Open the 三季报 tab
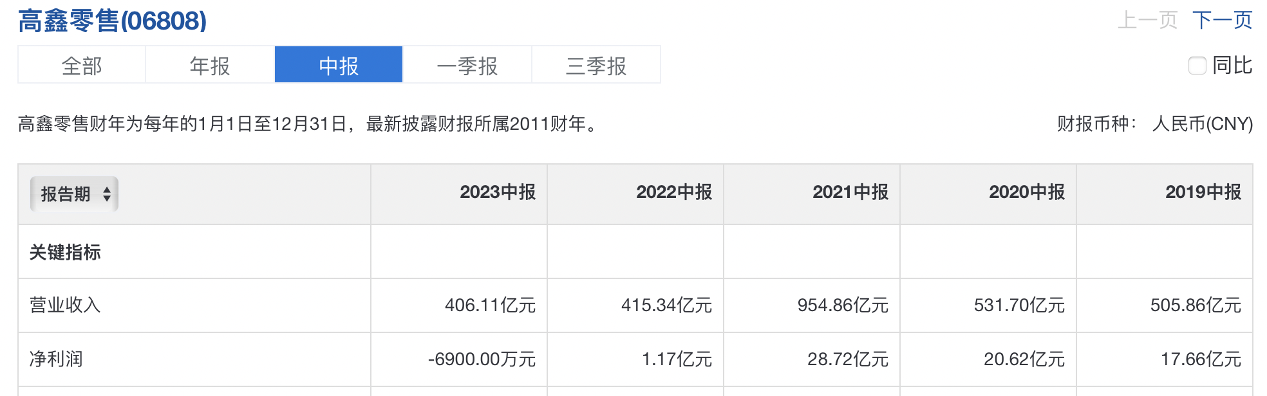This screenshot has height=396, width=1267. pos(596,66)
